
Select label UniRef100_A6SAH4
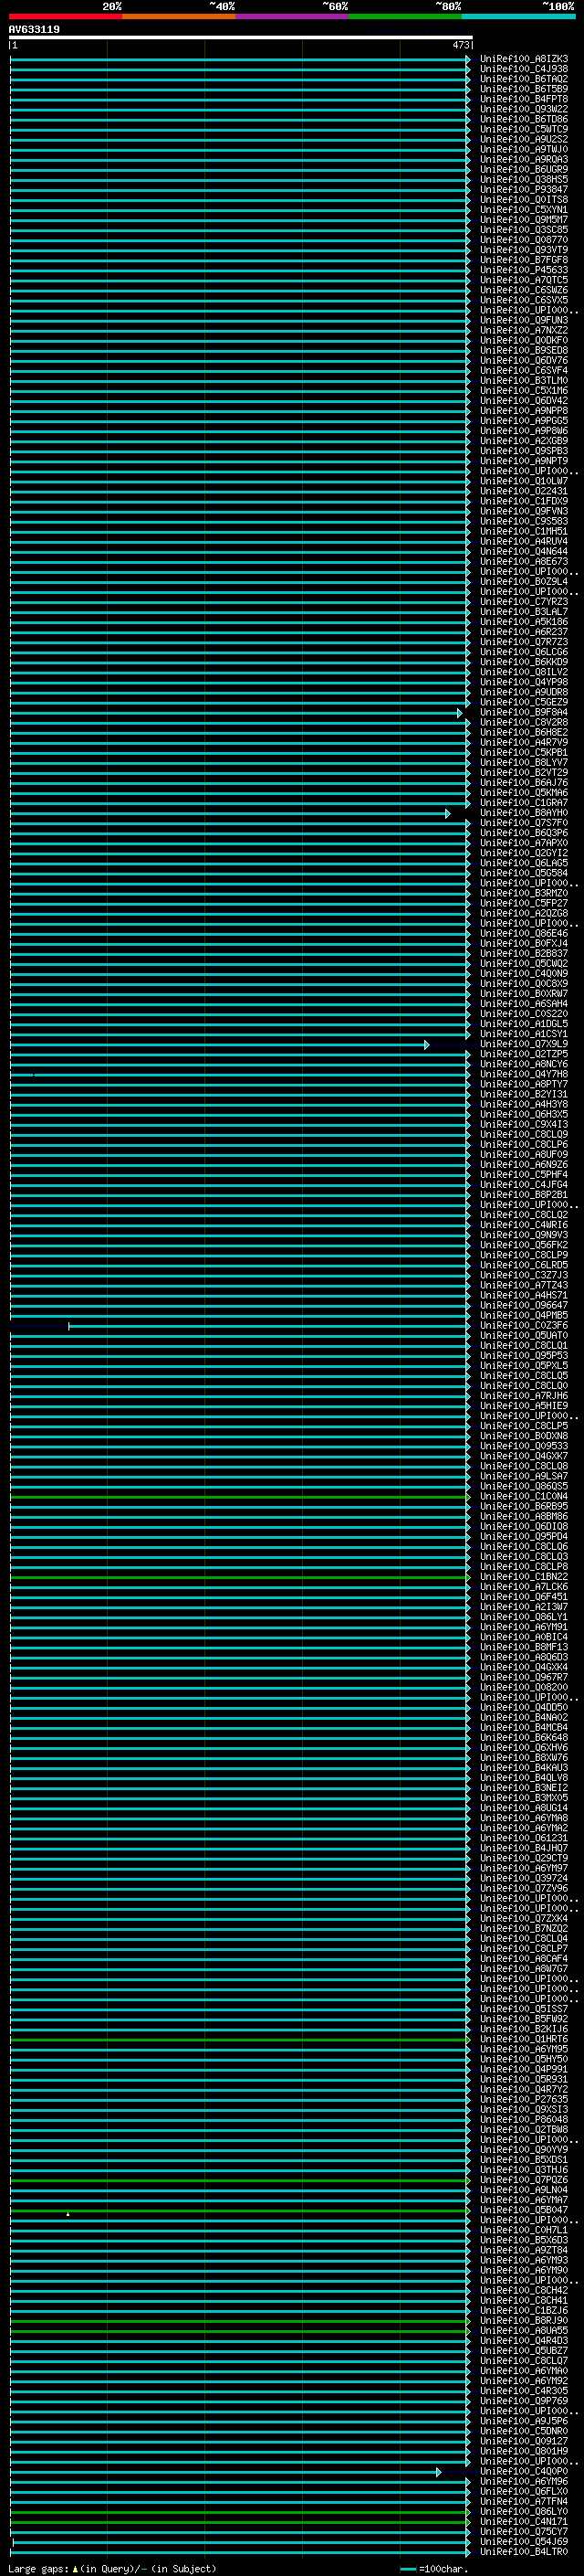point(523,1004)
